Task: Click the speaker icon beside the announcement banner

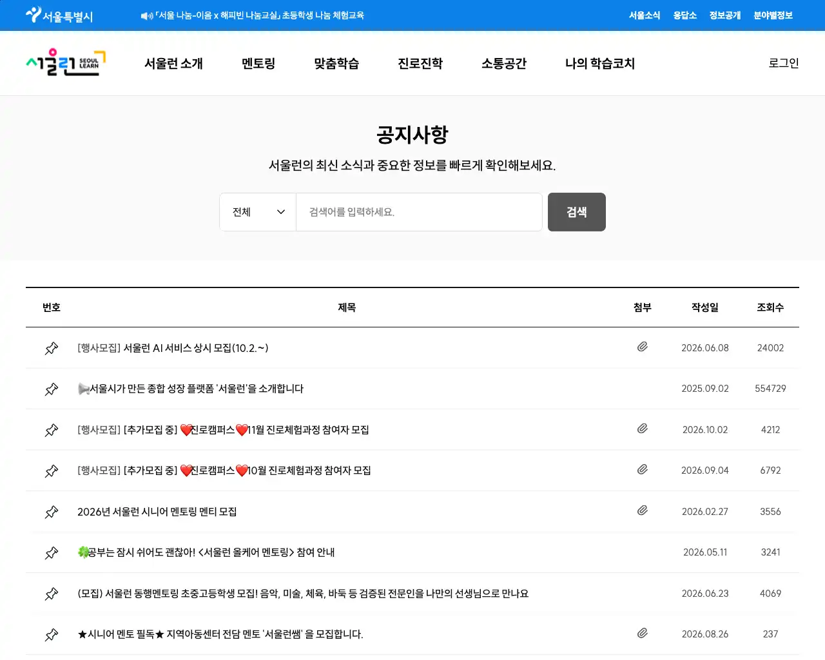Action: tap(147, 15)
